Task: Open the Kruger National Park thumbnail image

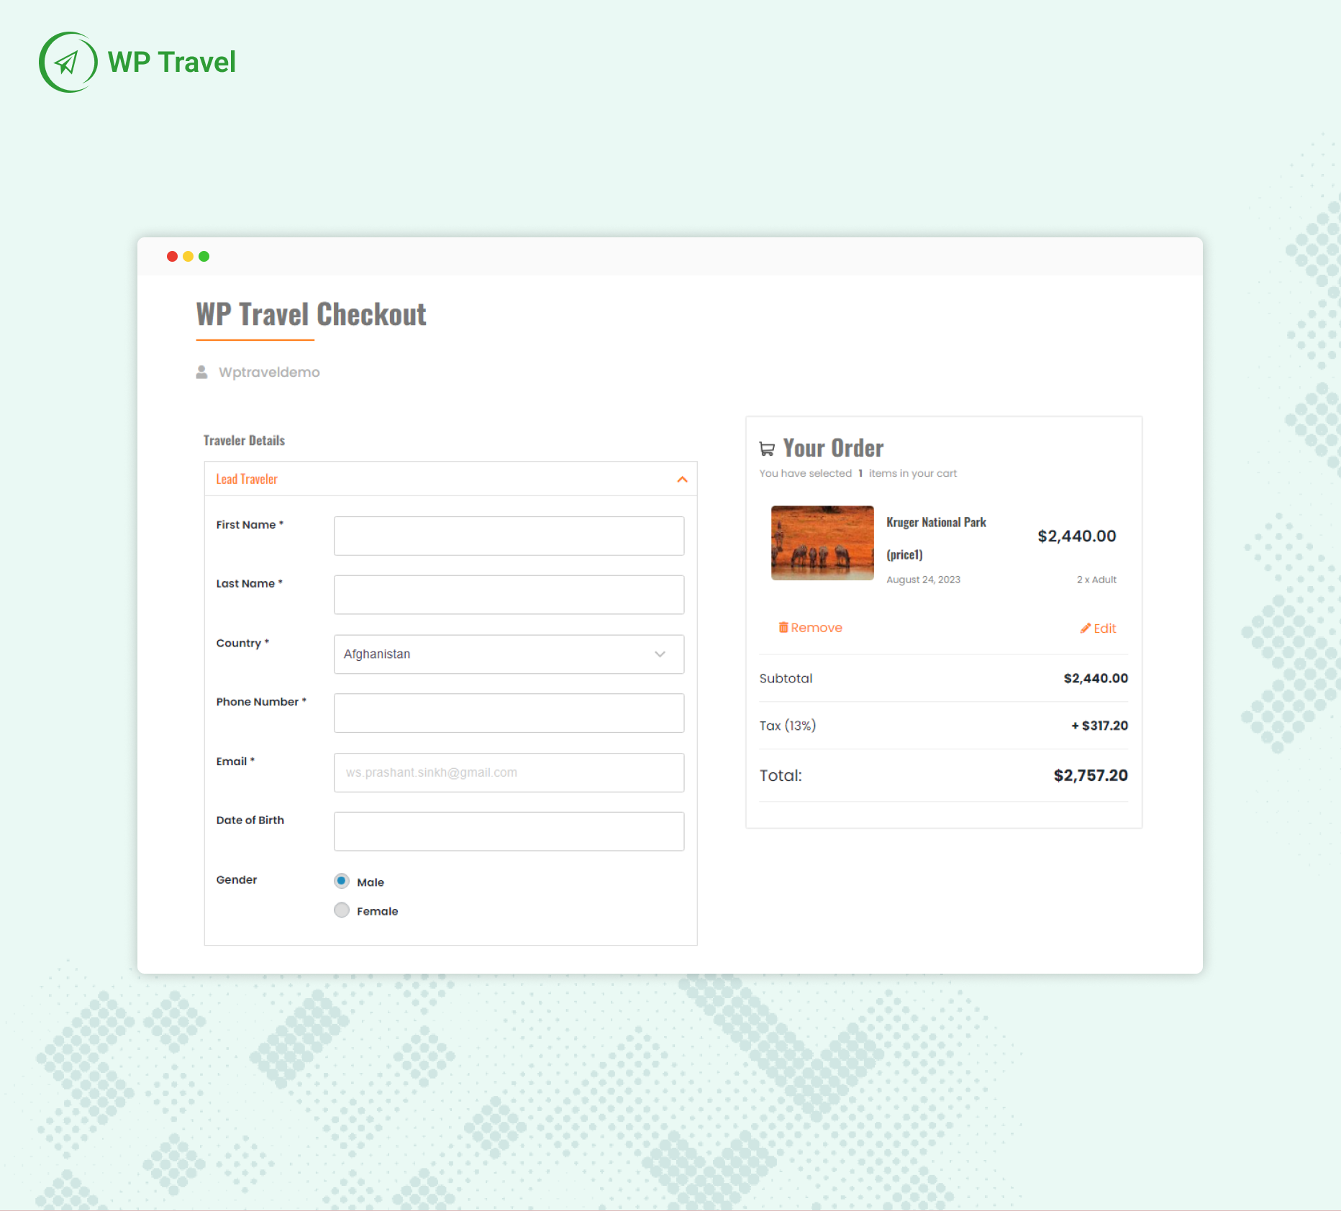Action: click(x=822, y=543)
